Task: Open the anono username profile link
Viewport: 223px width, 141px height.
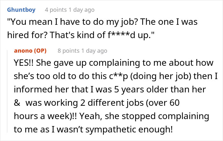Action: (x=23, y=50)
